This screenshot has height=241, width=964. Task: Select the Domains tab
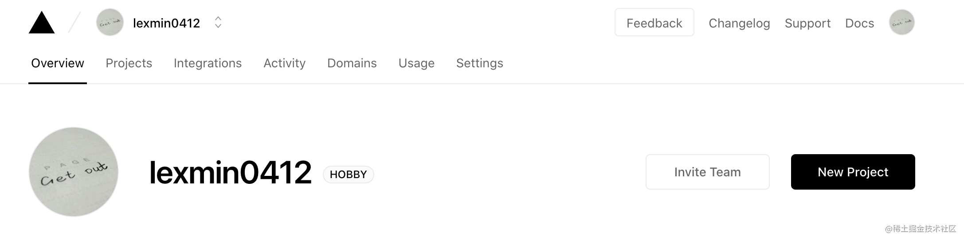(x=352, y=63)
